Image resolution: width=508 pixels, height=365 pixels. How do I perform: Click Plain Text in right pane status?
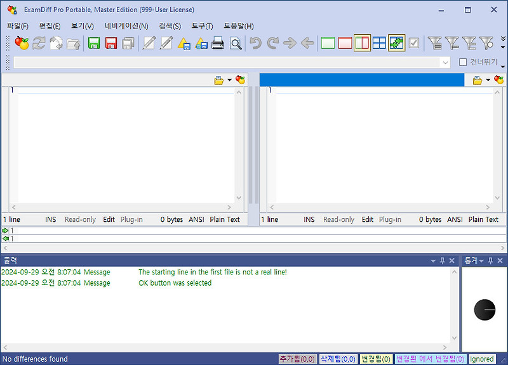483,219
